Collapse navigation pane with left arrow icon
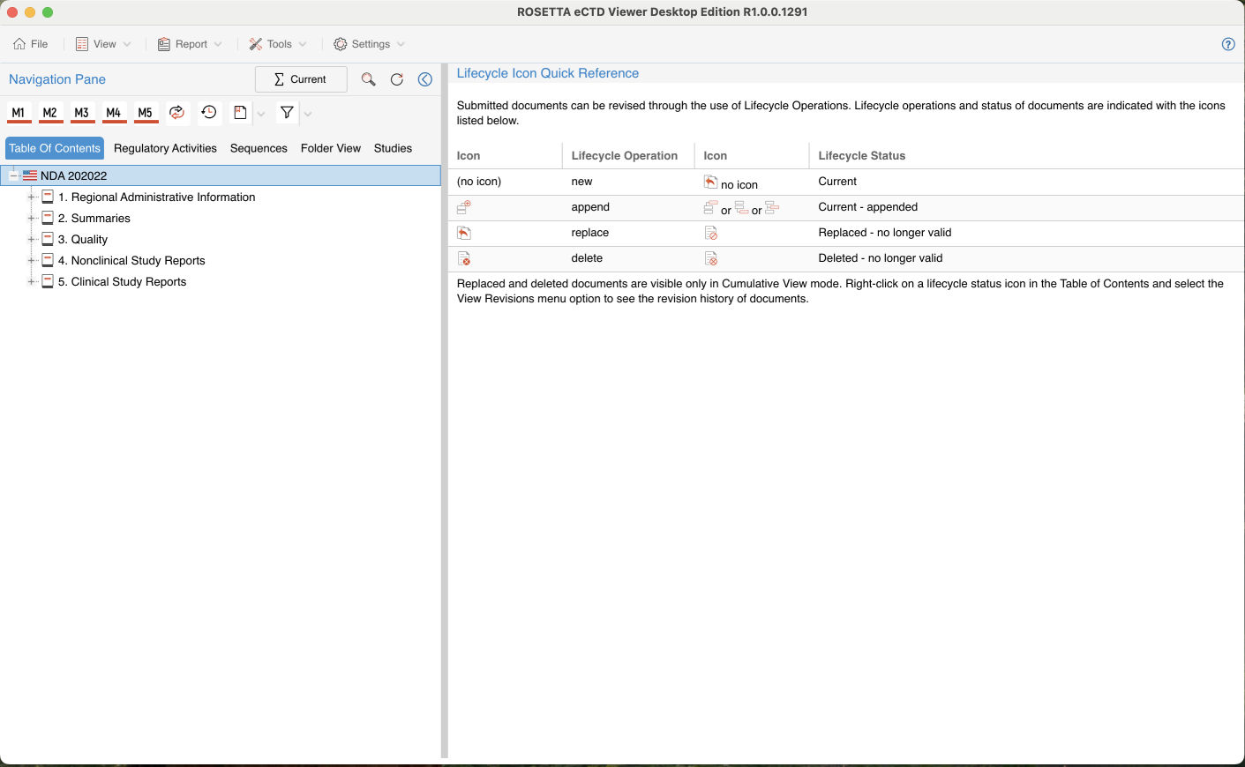Screen dimensions: 1245x767 coord(425,79)
